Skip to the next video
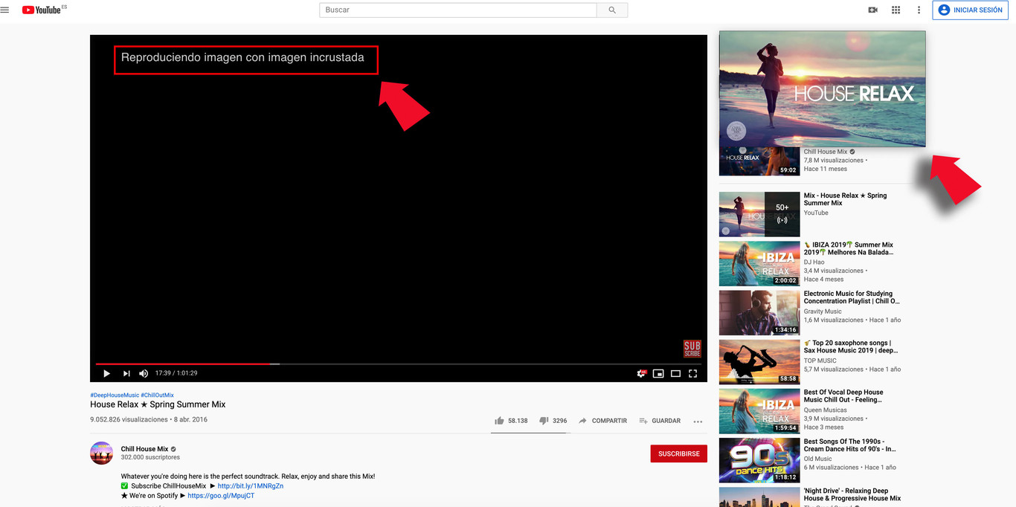 pos(126,373)
